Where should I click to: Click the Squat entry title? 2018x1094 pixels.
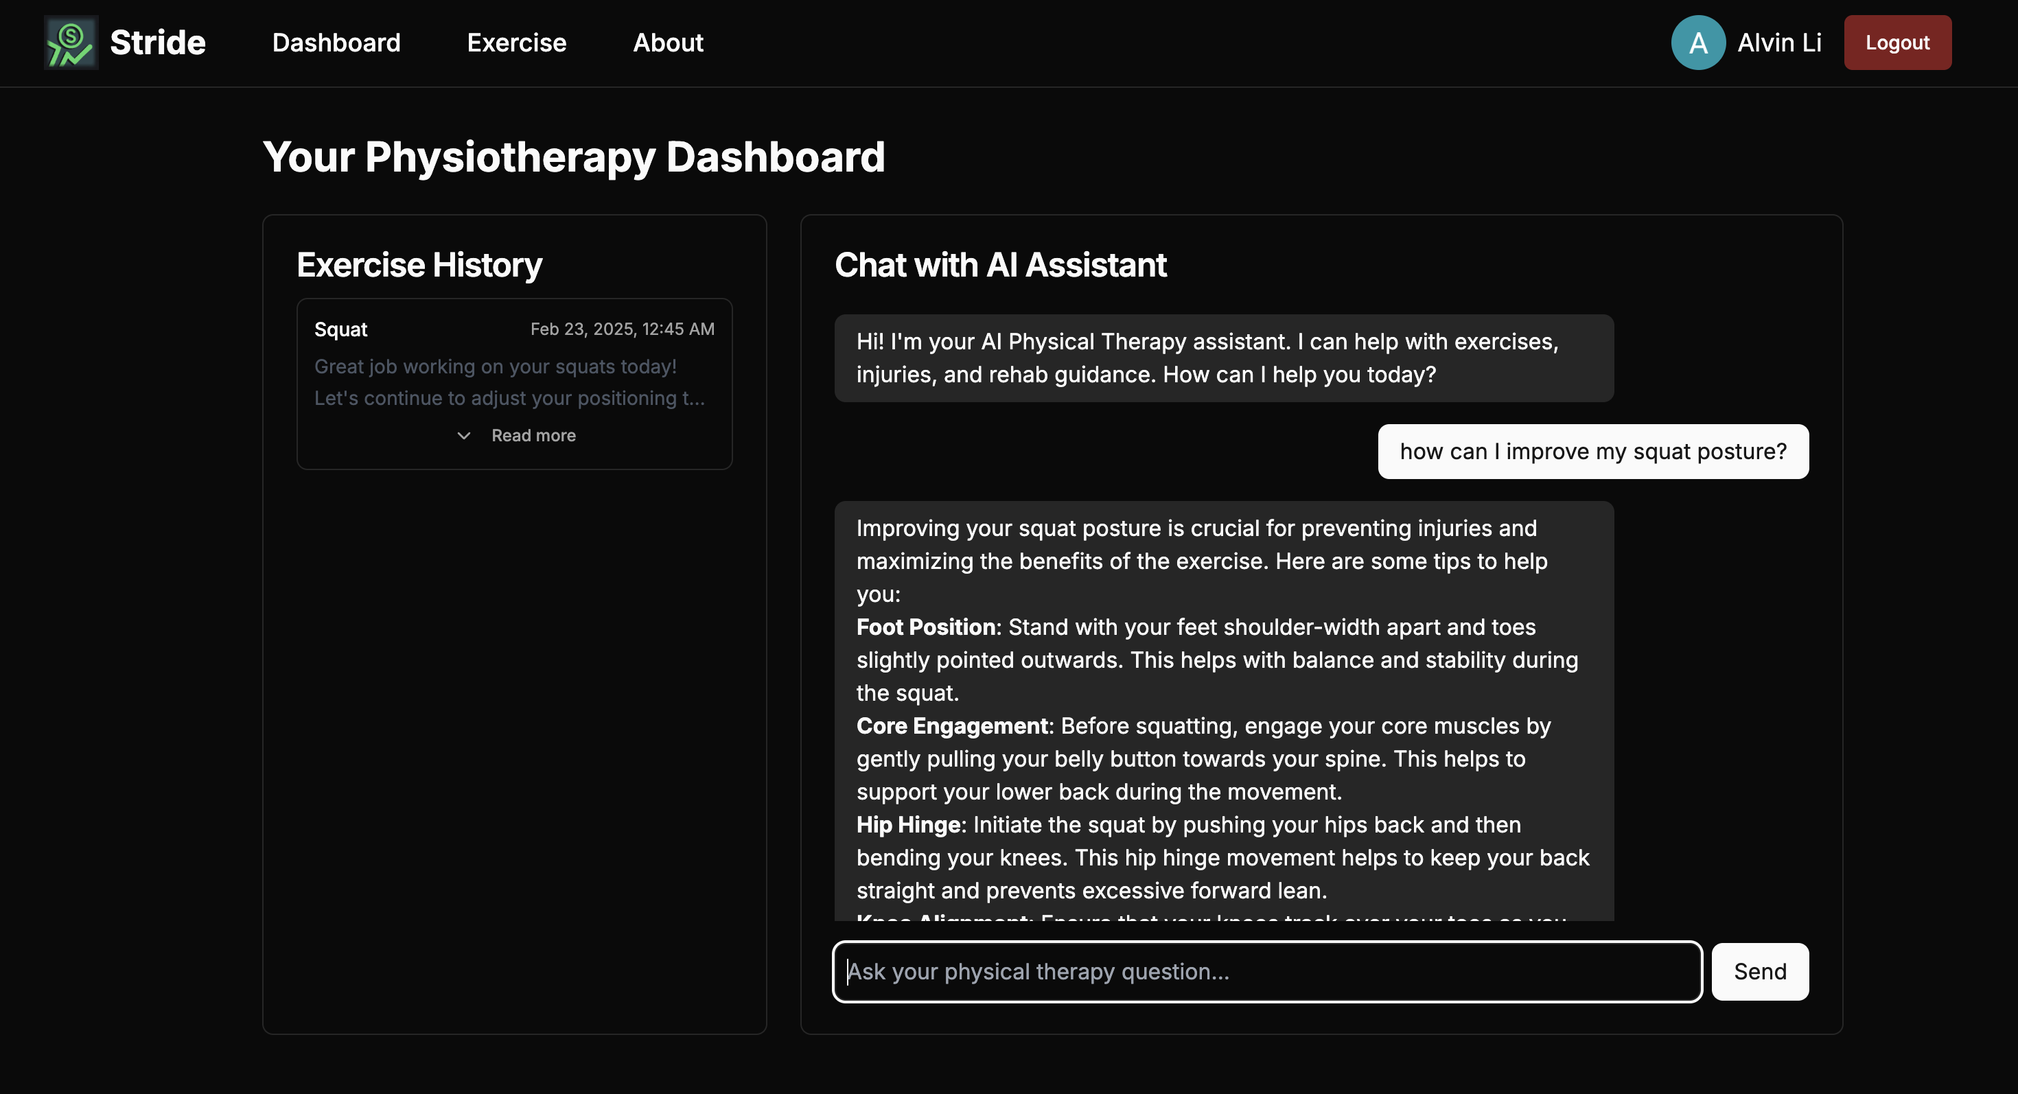click(340, 329)
